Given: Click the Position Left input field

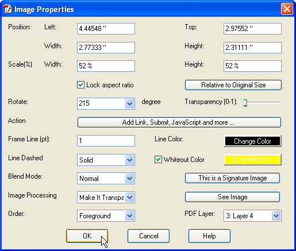Looking at the screenshot, I should point(106,29).
